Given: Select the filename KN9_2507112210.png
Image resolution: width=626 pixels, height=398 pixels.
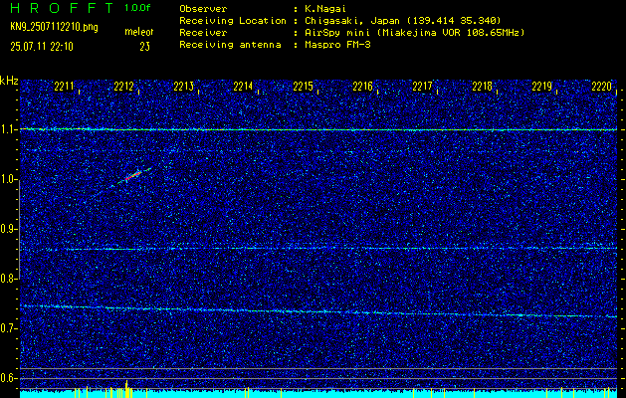Looking at the screenshot, I should pyautogui.click(x=54, y=28).
